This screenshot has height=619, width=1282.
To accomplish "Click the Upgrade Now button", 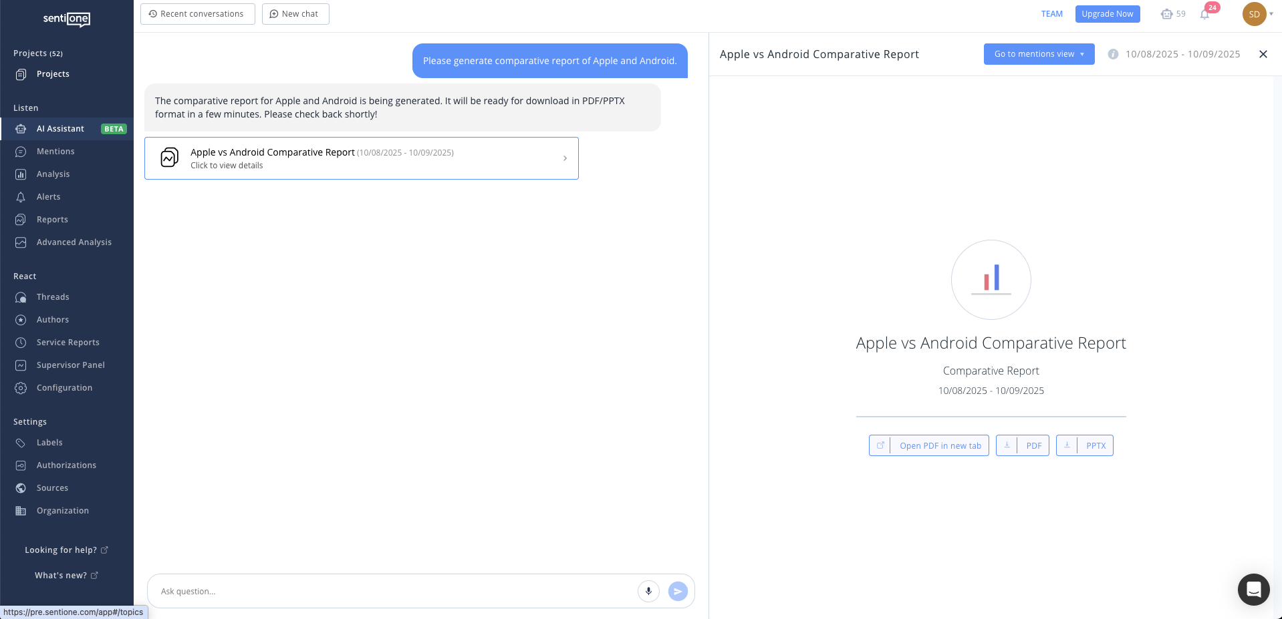I will pos(1108,14).
